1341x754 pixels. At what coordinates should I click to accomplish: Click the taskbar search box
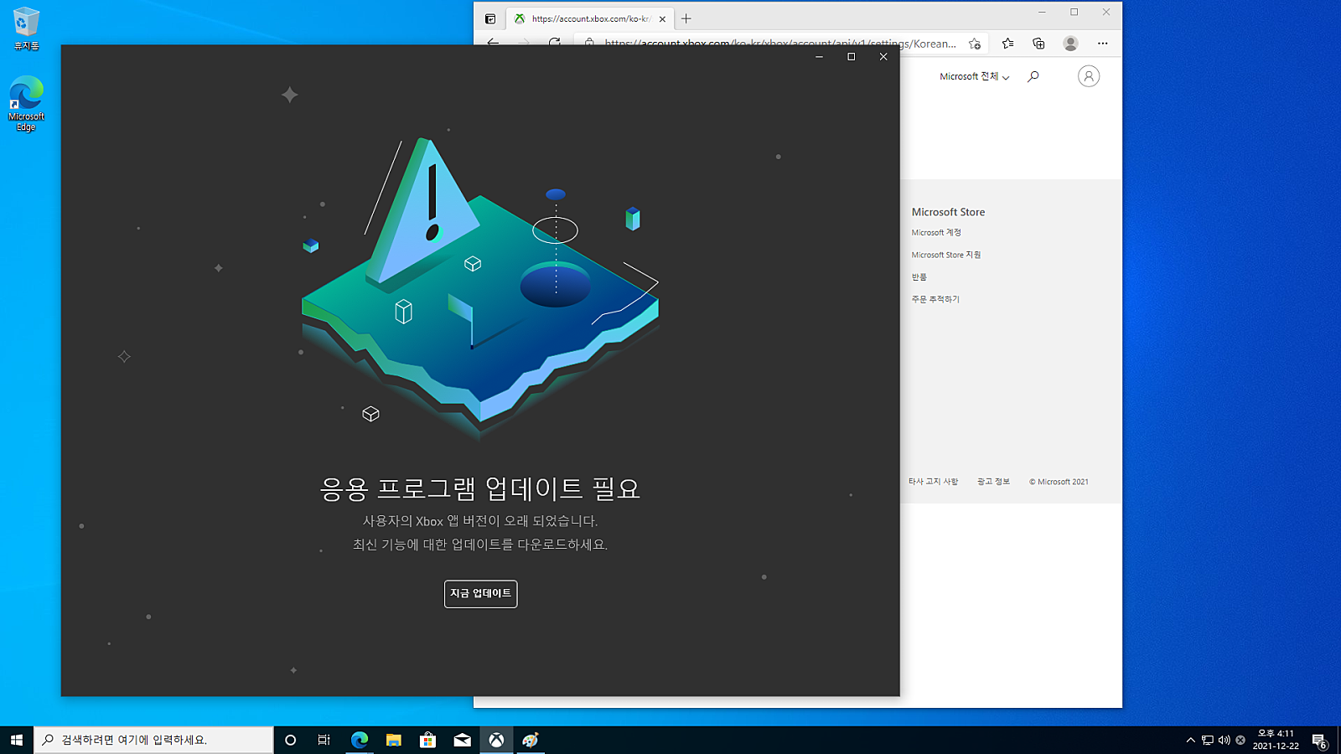(153, 740)
